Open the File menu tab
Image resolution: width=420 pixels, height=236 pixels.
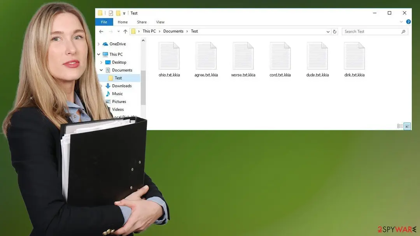(104, 22)
